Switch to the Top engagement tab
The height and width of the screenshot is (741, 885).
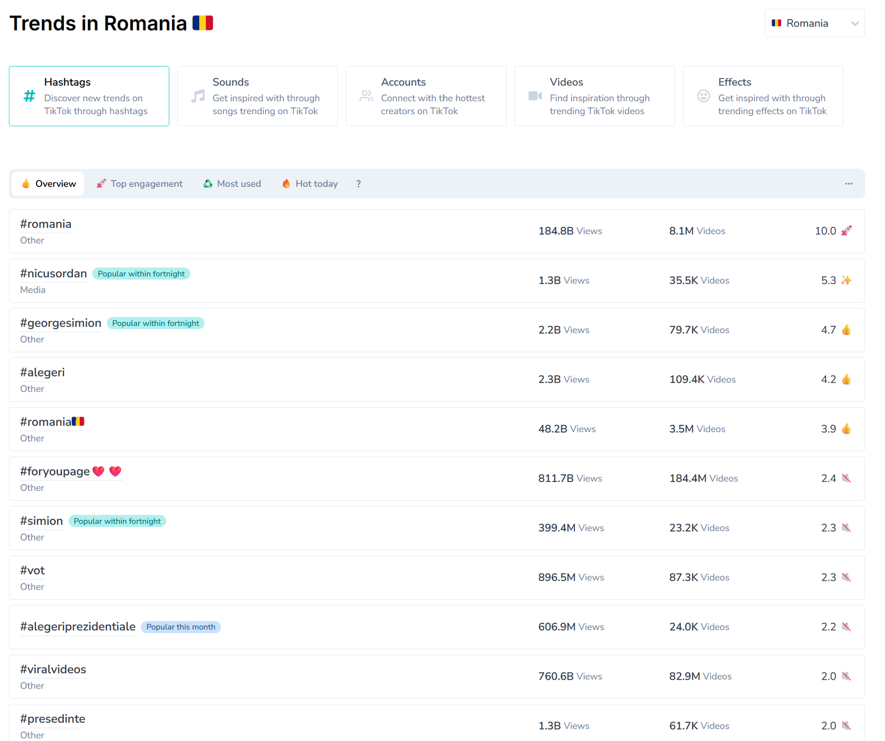[x=139, y=184]
